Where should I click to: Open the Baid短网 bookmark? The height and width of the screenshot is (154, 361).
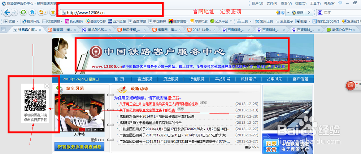[74, 21]
